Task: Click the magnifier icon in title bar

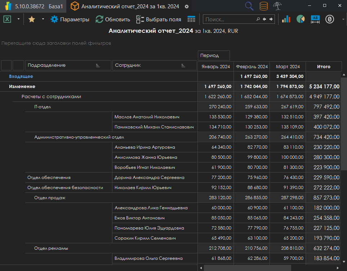Action: point(249,6)
